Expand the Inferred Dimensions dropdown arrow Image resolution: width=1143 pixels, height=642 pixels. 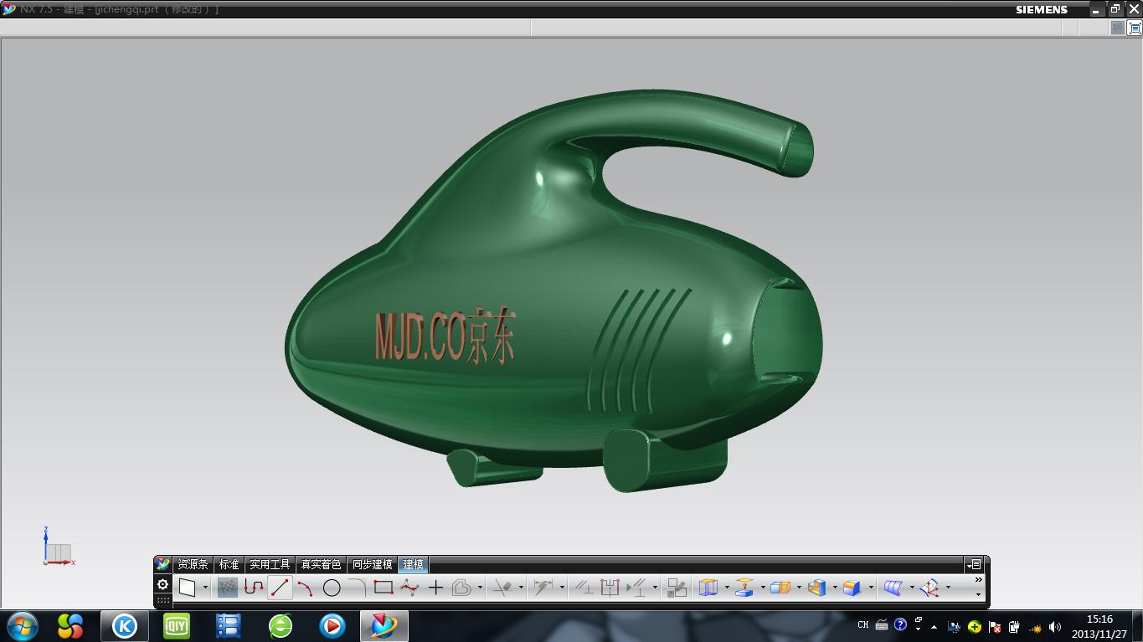click(562, 588)
